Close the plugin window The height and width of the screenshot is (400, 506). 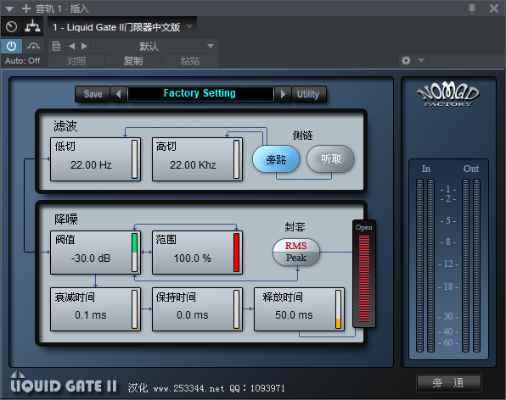point(494,8)
